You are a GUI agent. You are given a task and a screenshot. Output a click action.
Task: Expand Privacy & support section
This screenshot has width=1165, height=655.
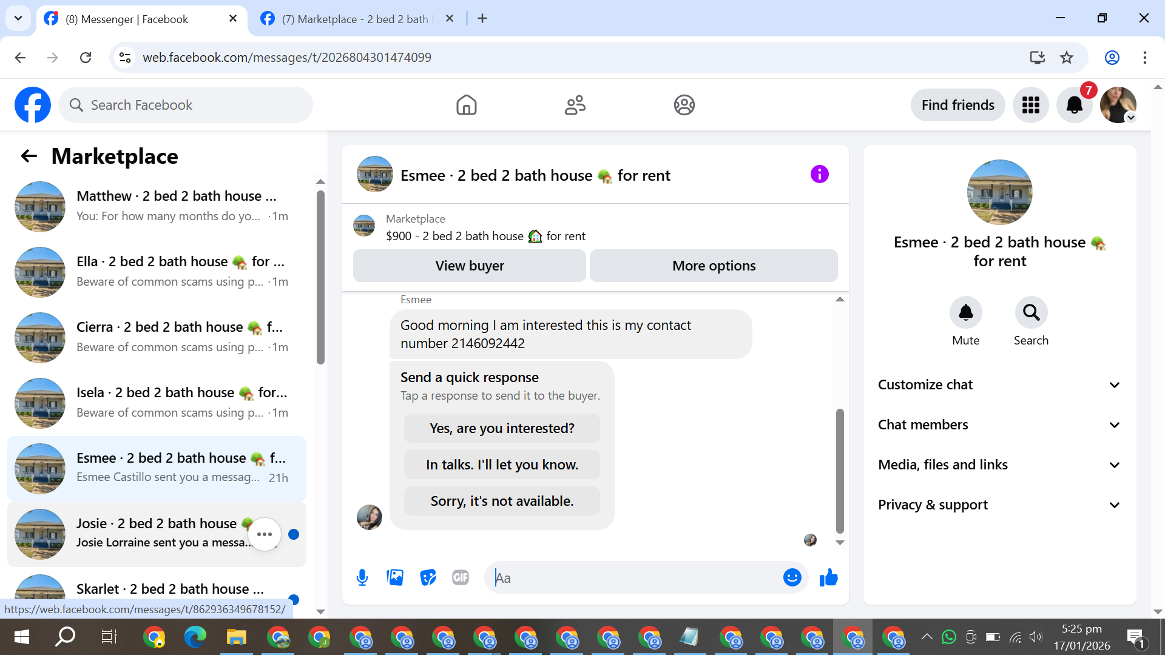[x=999, y=505]
